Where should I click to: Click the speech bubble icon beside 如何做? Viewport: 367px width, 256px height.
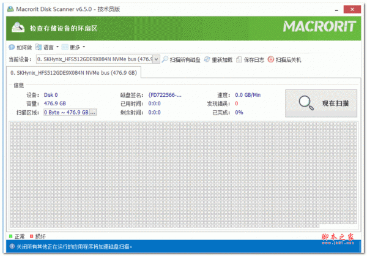pos(12,47)
